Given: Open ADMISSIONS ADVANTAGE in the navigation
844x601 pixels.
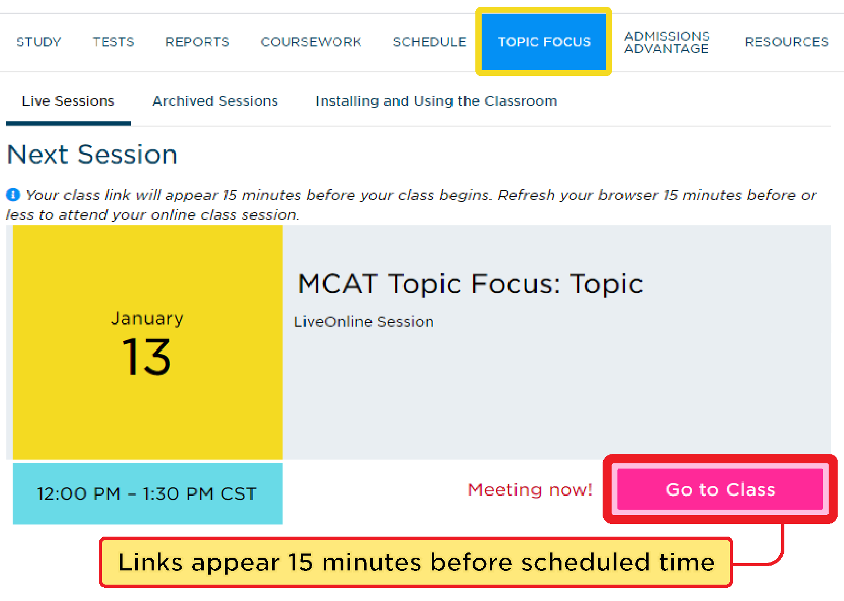Looking at the screenshot, I should pos(667,42).
